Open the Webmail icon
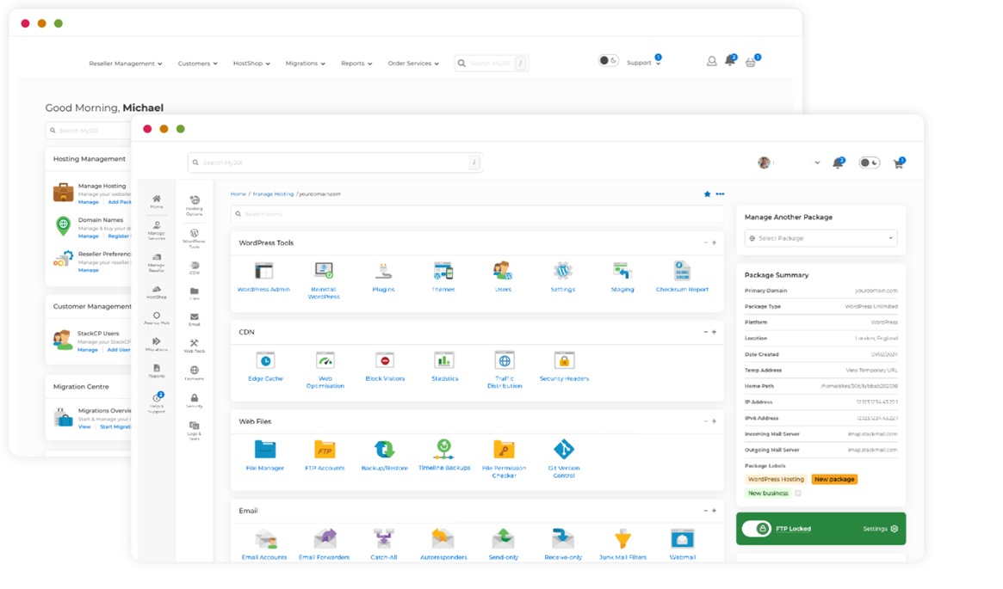1003x589 pixels. pyautogui.click(x=682, y=539)
